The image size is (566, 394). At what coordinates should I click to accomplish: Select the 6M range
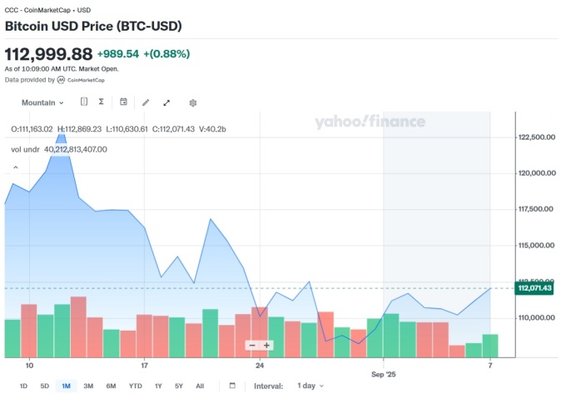111,386
